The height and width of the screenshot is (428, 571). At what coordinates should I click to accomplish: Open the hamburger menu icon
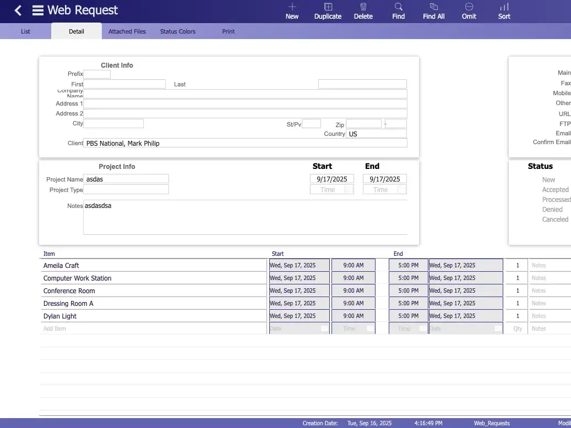coord(38,10)
